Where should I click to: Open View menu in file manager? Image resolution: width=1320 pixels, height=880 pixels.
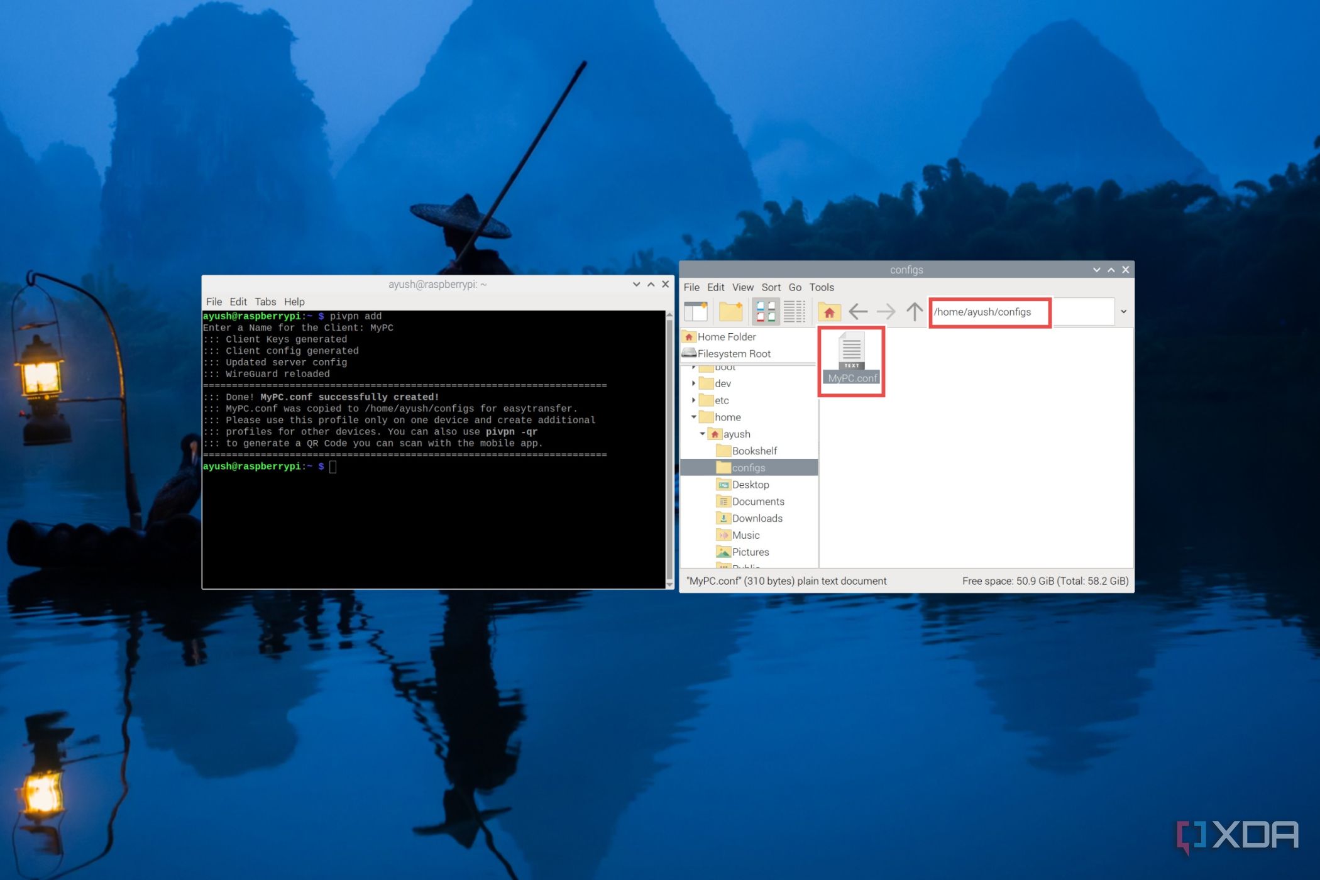742,287
